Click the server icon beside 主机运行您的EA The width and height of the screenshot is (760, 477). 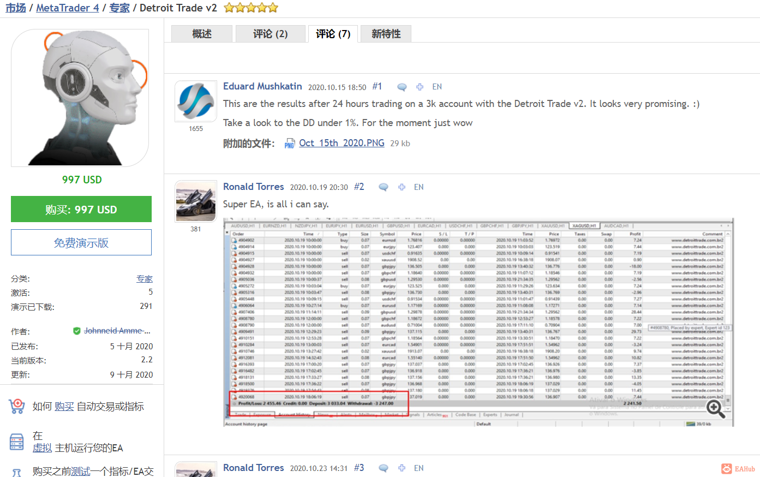click(17, 442)
